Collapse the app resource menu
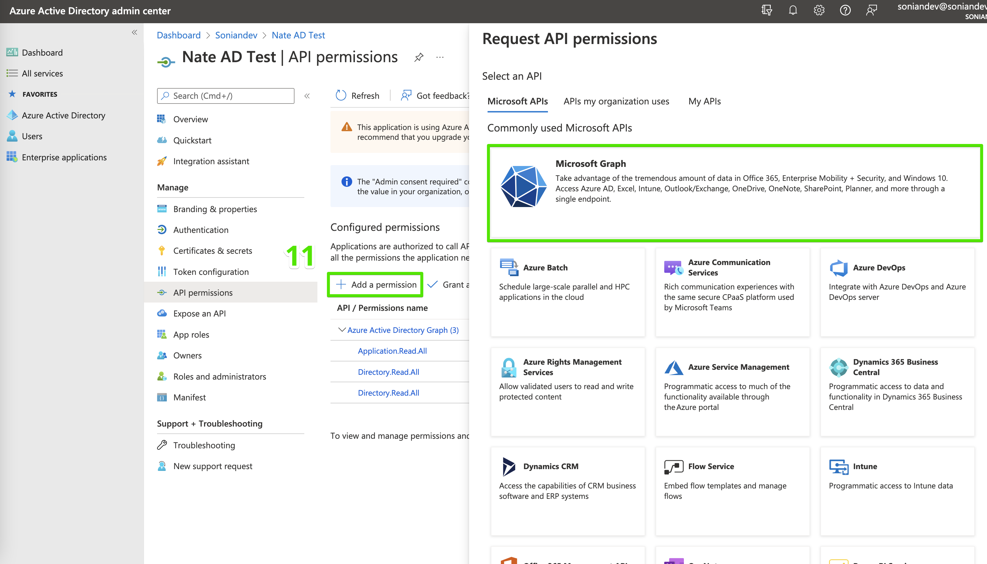This screenshot has width=987, height=564. point(307,96)
